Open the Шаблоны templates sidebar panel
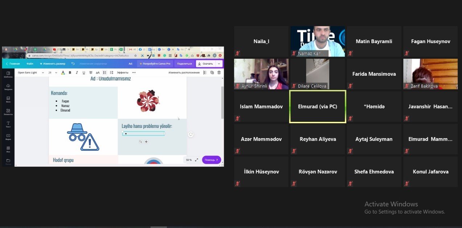The height and width of the screenshot is (228, 462). [8, 75]
